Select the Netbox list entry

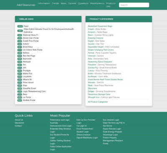point(26,53)
